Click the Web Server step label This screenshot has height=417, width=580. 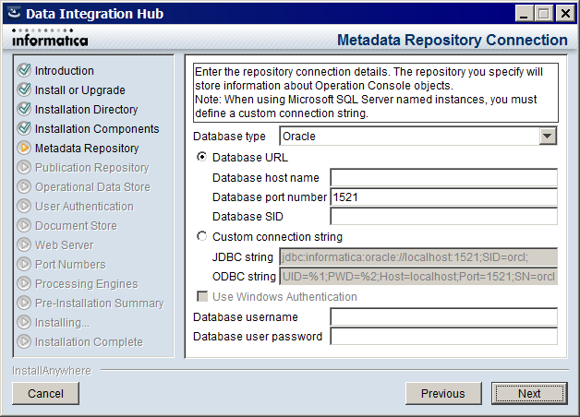coord(65,244)
